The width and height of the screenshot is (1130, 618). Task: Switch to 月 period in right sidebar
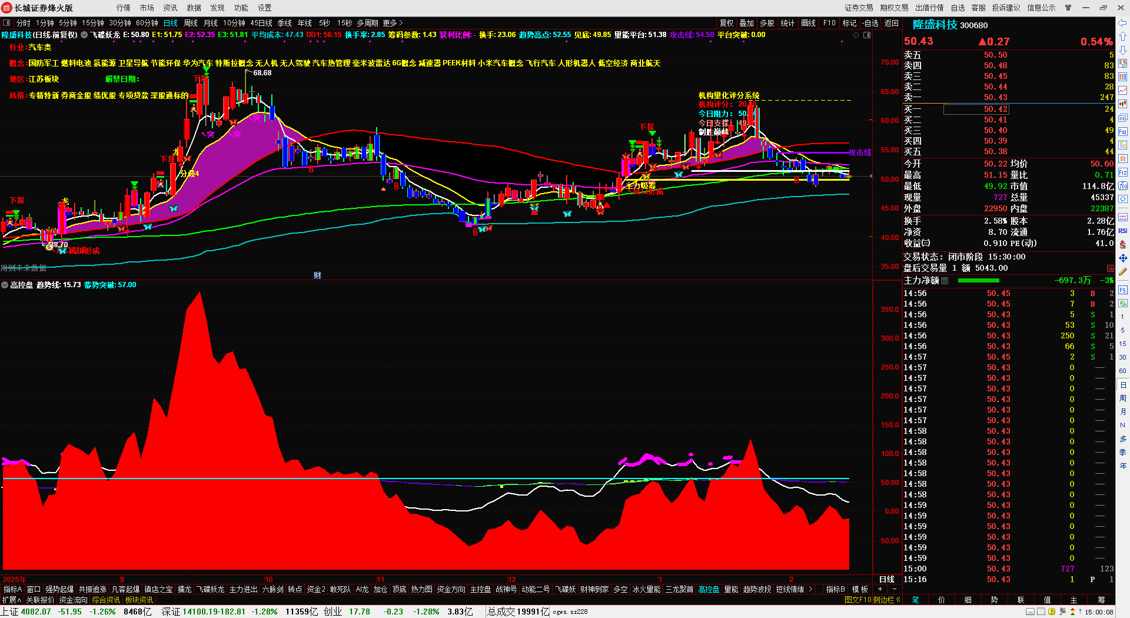tap(1123, 412)
